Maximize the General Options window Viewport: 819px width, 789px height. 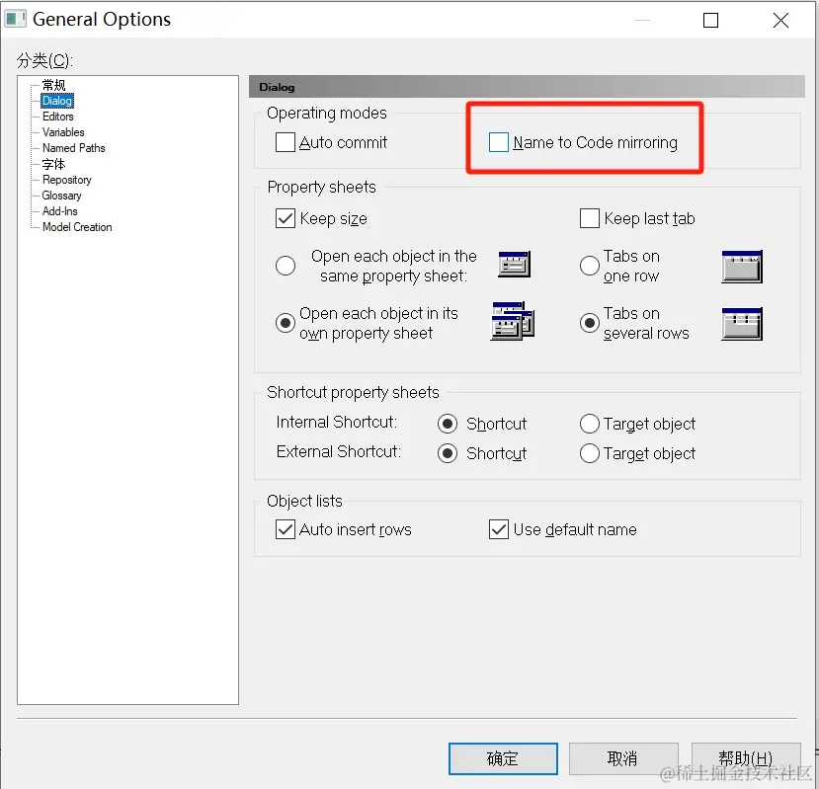click(x=711, y=21)
